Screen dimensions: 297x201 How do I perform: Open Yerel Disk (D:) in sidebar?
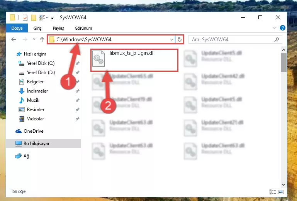37,73
